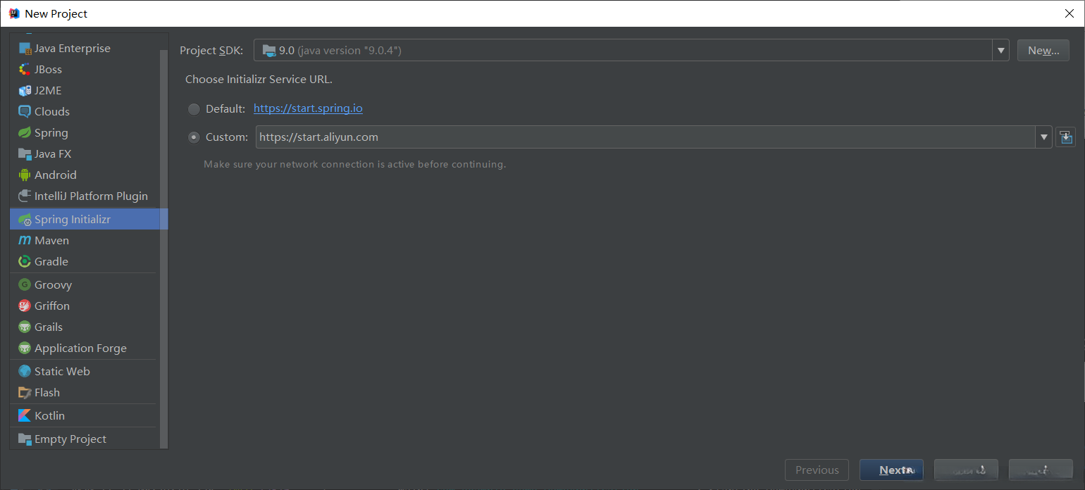This screenshot has height=490, width=1085.
Task: Select the Kotlin icon in list
Action: point(25,416)
